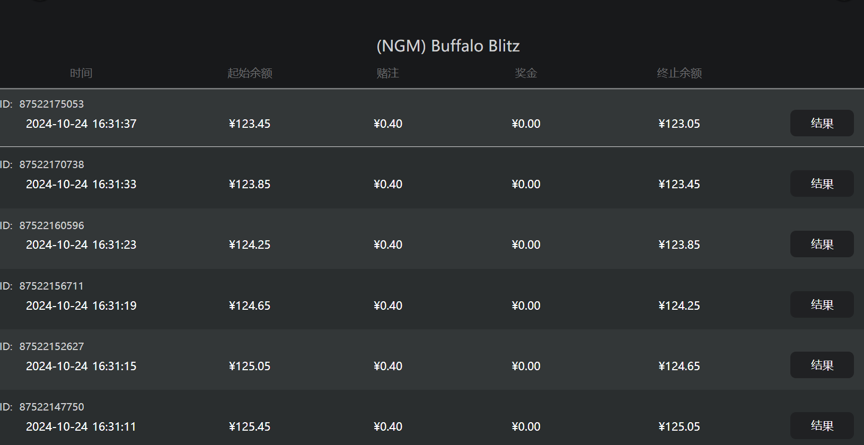Click round ID 87522147750

click(51, 407)
